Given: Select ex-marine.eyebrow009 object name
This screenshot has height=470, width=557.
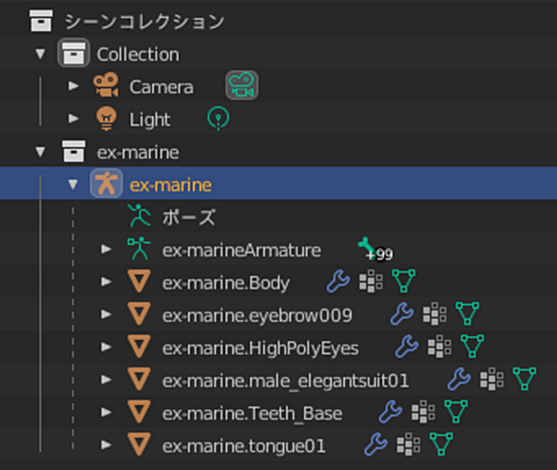Looking at the screenshot, I should (258, 315).
